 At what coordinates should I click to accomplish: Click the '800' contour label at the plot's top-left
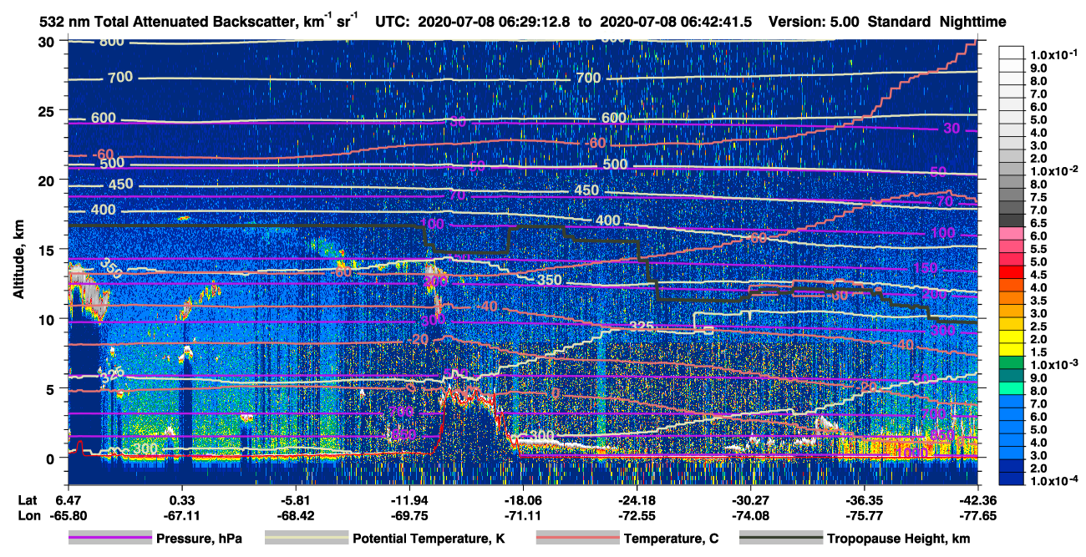point(113,42)
